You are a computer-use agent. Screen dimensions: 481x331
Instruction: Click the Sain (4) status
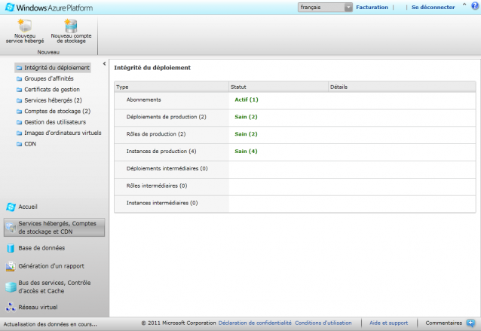(x=246, y=152)
